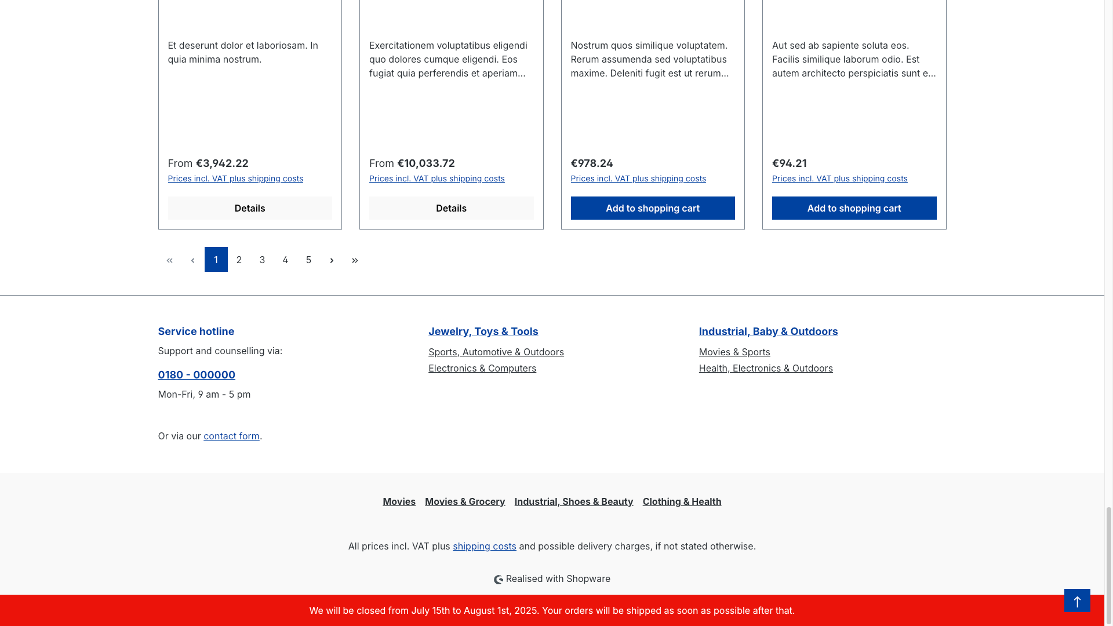Image resolution: width=1113 pixels, height=626 pixels.
Task: Click the Realised with Shopware text
Action: point(558,578)
